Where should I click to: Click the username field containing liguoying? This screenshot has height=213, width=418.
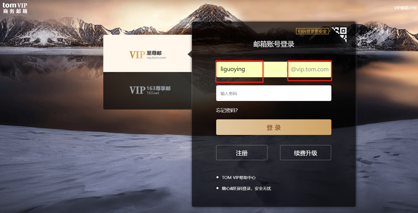point(251,69)
